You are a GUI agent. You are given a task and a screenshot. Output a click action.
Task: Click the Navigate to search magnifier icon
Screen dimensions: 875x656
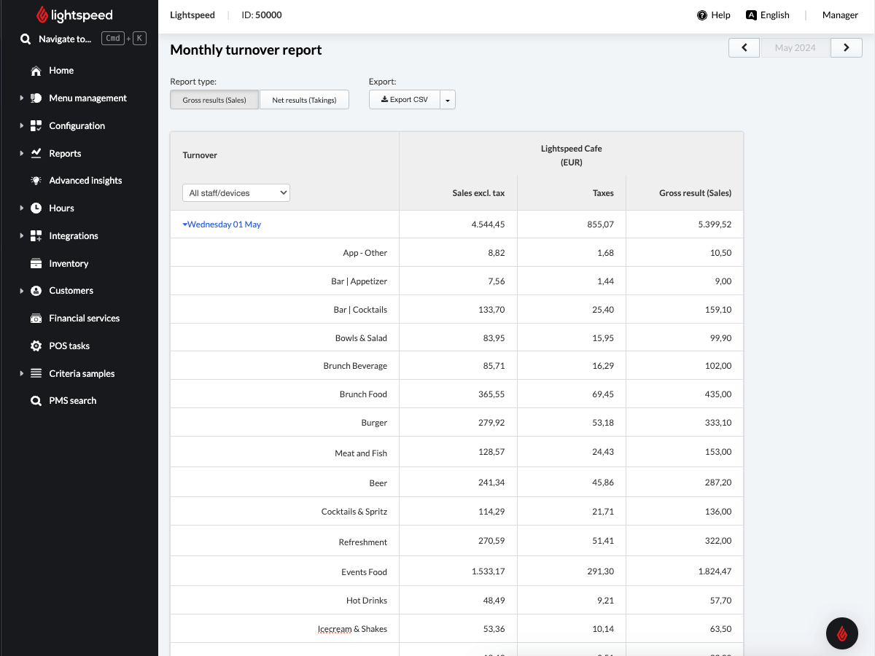[x=26, y=39]
